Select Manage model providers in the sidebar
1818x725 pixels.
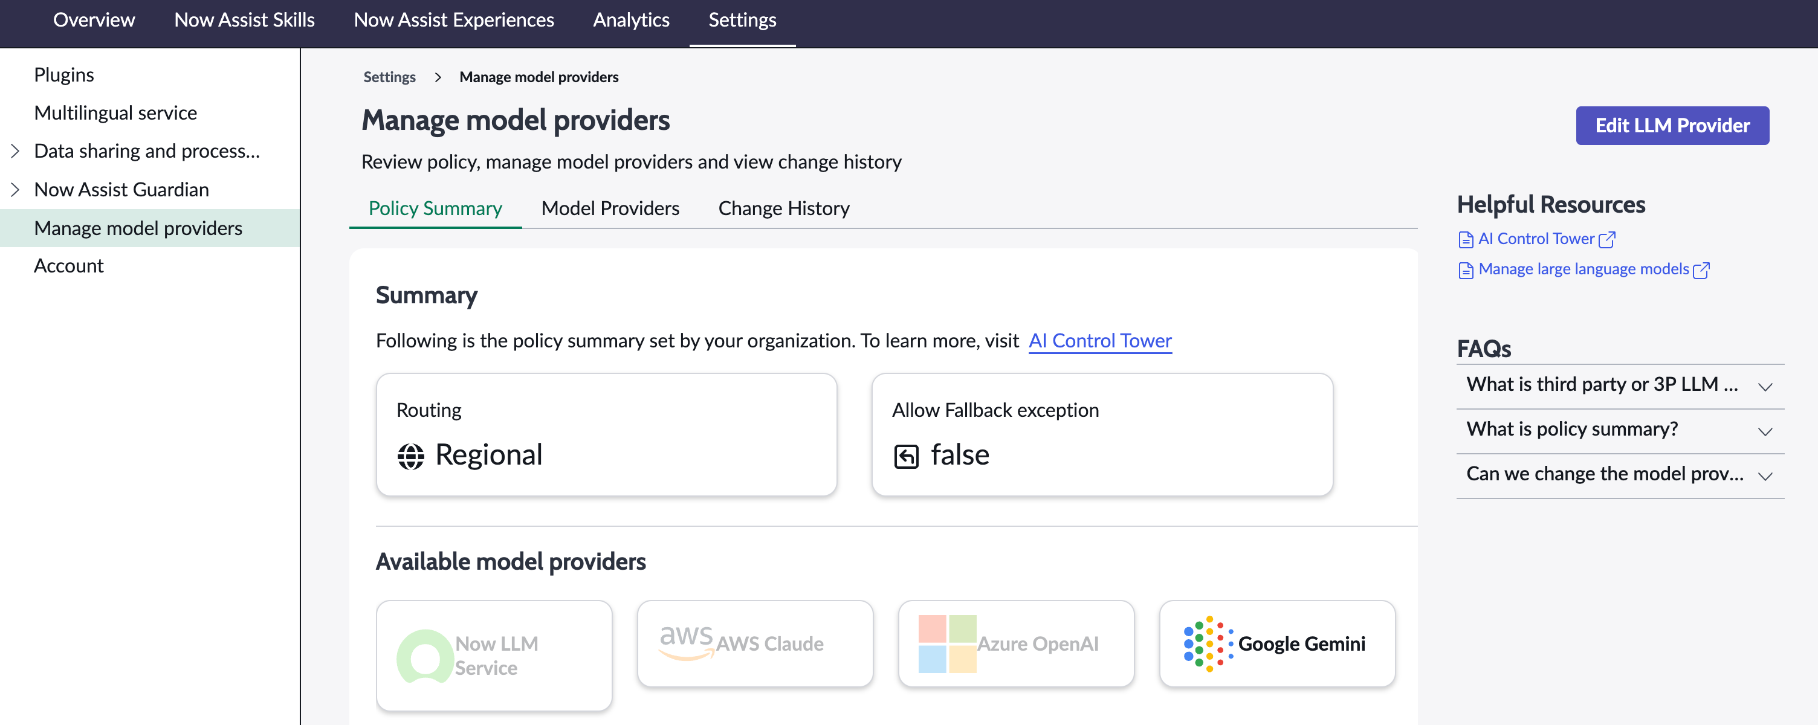150,228
